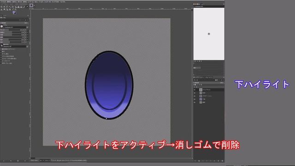Click the brush preview icon in tool options
Screen dimensions: 295x166
(1, 26)
